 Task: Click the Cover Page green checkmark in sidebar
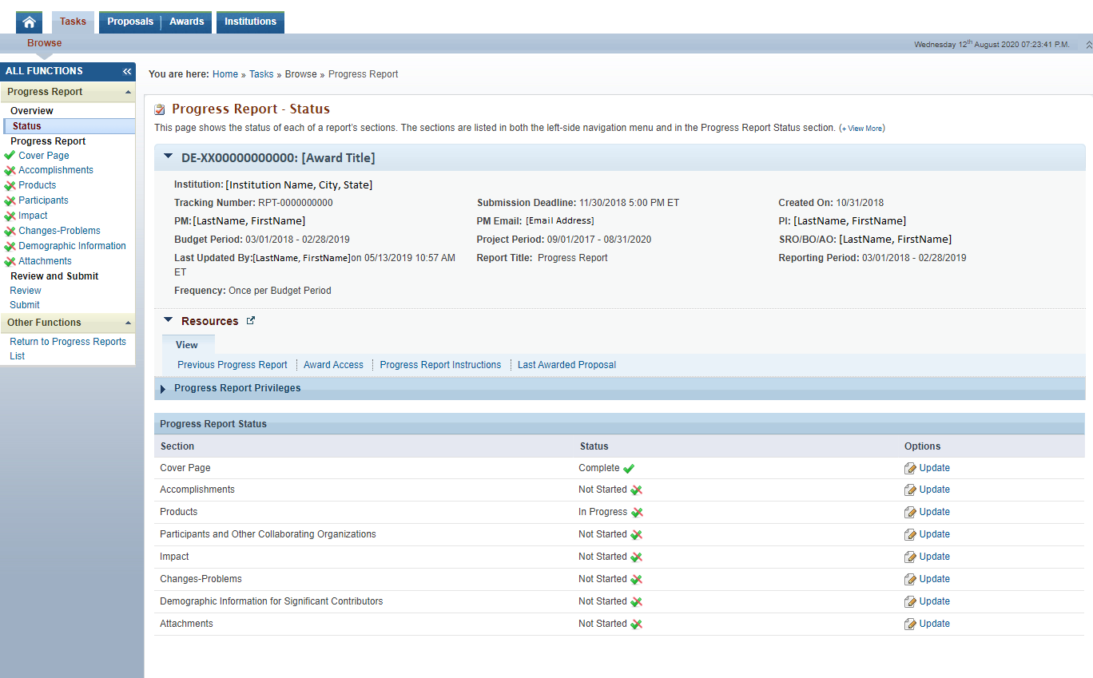[10, 156]
